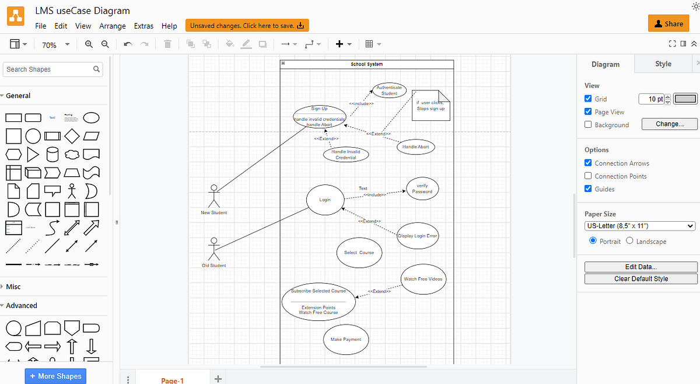Click the Delete icon in the toolbar
The image size is (700, 384).
[x=167, y=44]
